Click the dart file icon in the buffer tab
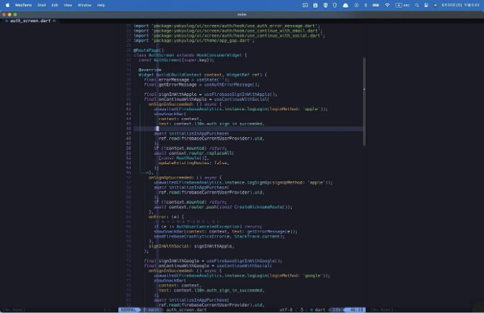 (6, 21)
